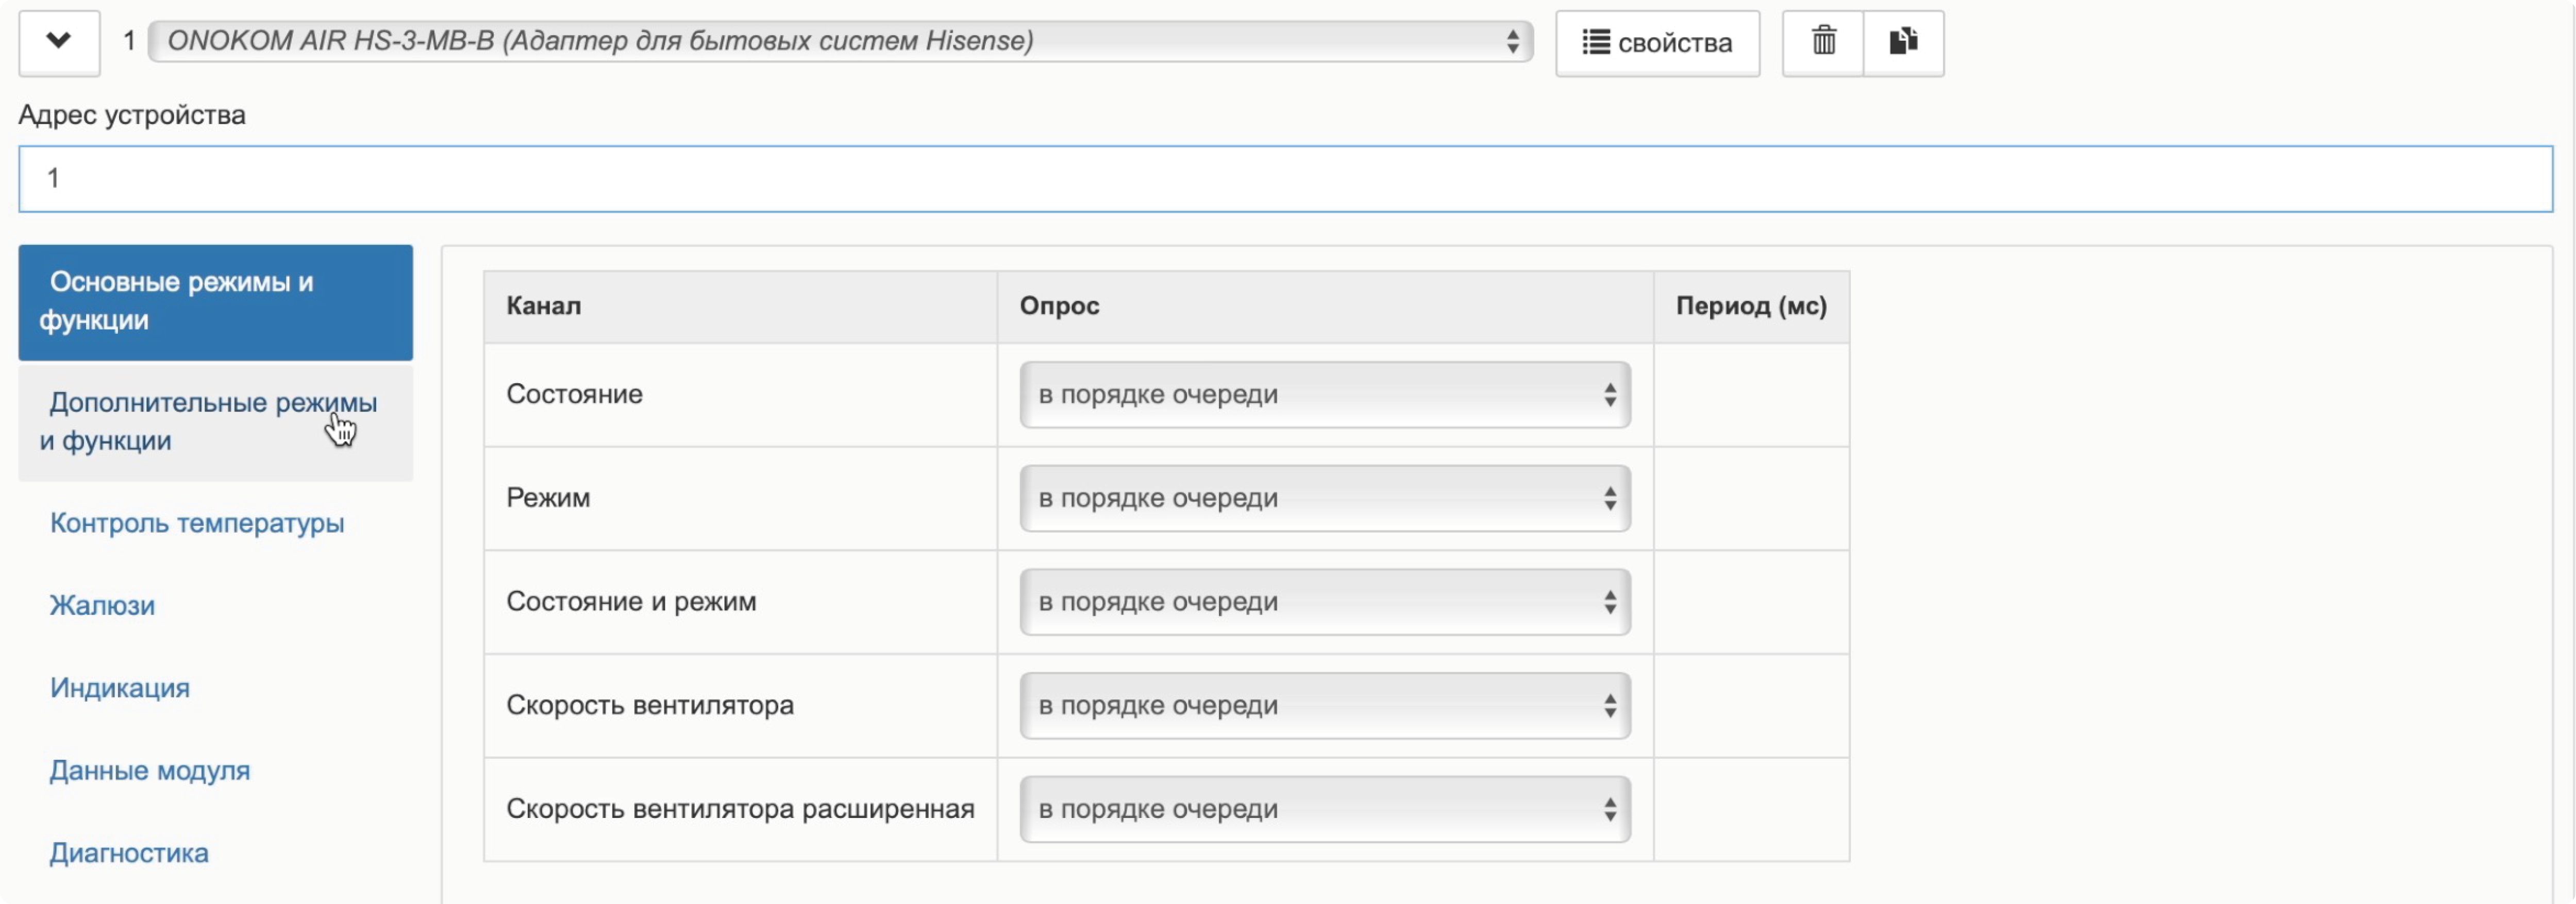Switch to Дополнительные режимы и функции tab
This screenshot has width=2576, height=904.
click(x=215, y=421)
